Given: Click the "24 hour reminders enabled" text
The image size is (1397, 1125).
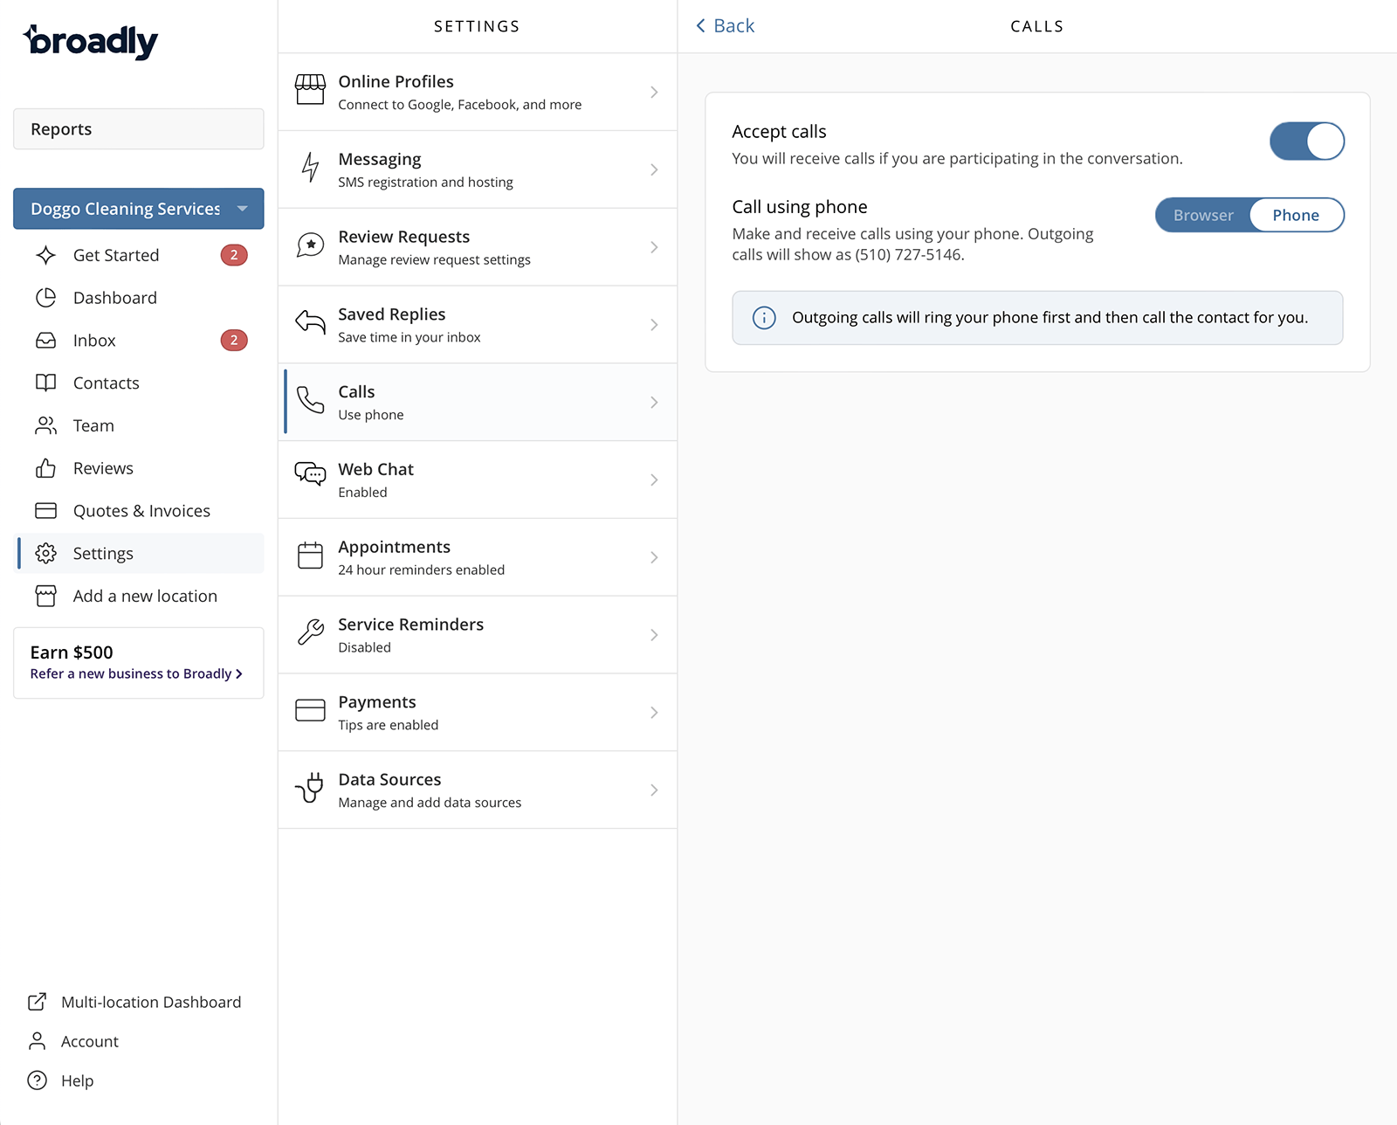Looking at the screenshot, I should point(422,570).
